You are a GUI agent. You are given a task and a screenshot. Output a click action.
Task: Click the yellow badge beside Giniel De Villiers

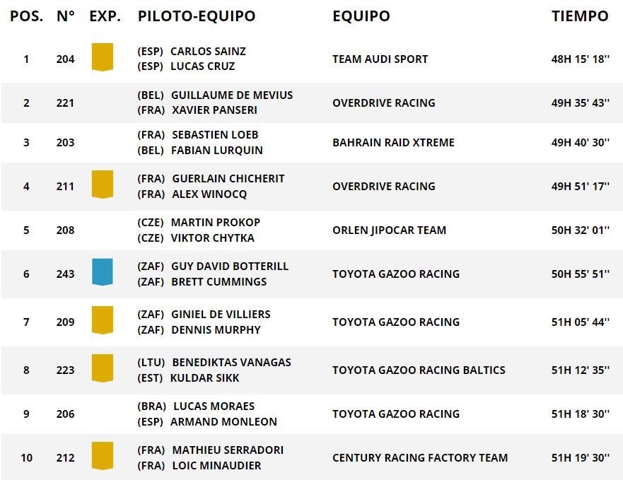pos(103,320)
